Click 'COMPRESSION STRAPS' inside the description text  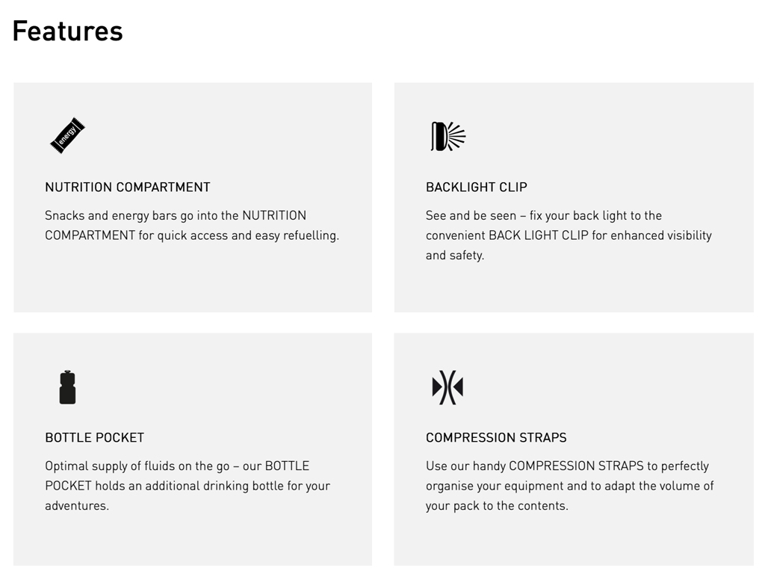coord(576,466)
